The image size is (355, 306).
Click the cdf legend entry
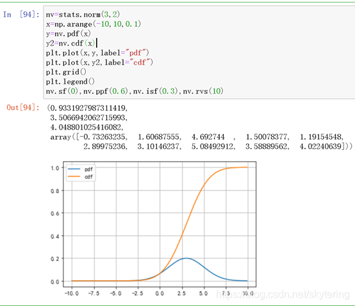(81, 176)
